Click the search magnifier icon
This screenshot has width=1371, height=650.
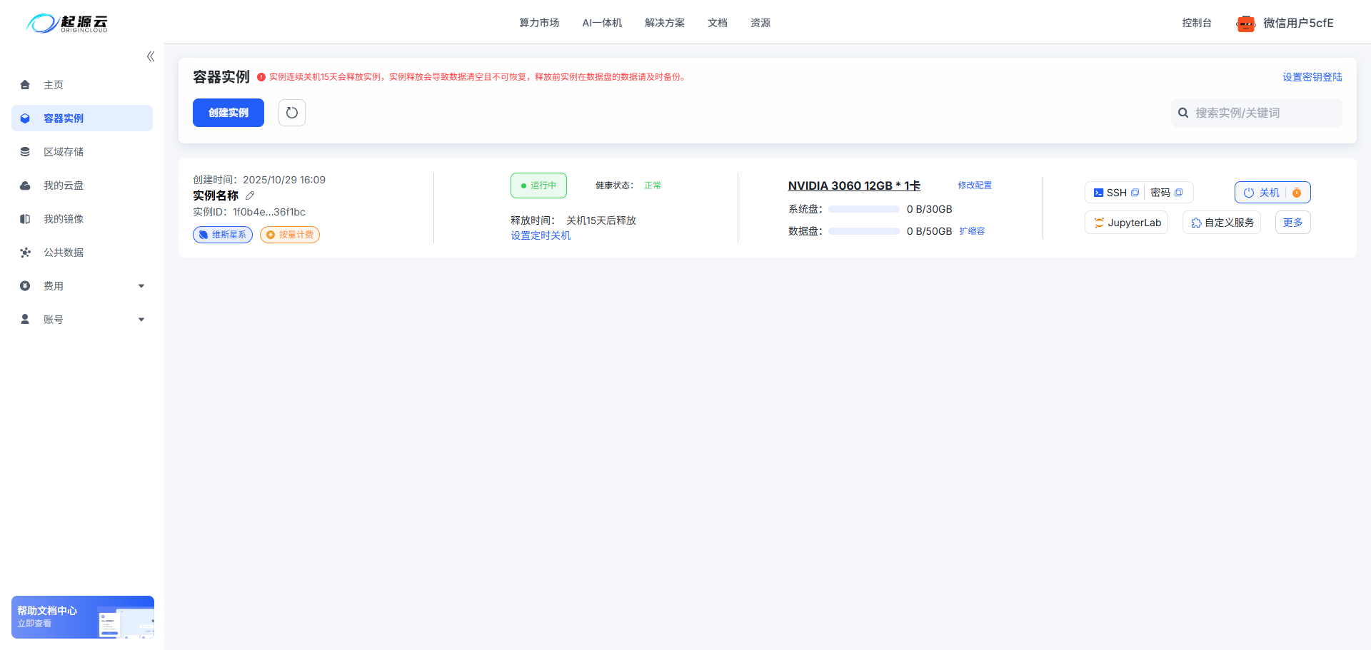click(x=1183, y=113)
